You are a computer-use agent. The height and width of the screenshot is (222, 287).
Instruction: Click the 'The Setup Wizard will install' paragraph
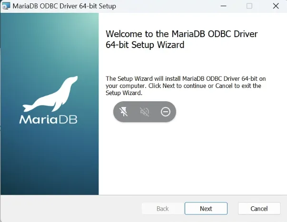pyautogui.click(x=186, y=86)
